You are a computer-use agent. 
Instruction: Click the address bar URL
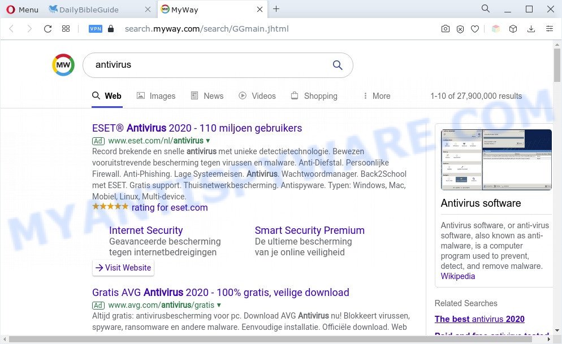tap(206, 29)
